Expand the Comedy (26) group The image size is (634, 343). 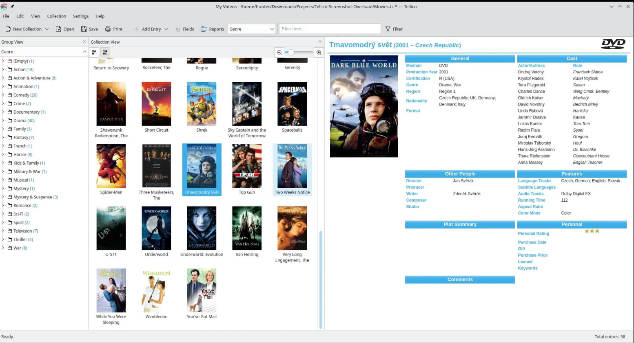(x=3, y=95)
